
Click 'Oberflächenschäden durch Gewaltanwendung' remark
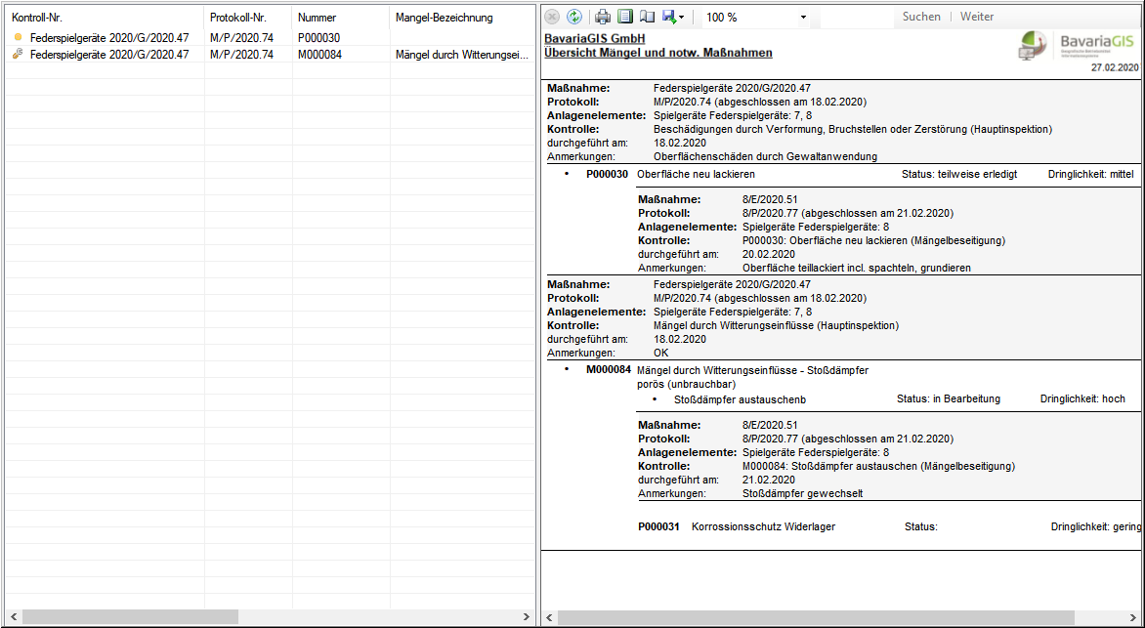pyautogui.click(x=765, y=156)
